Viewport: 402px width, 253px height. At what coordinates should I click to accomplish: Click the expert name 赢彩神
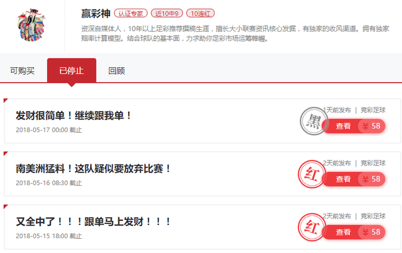pos(96,14)
